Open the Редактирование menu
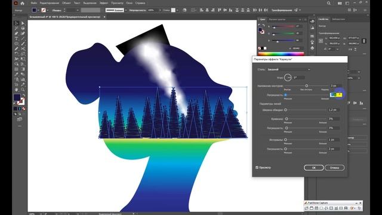This screenshot has width=382, height=215. tap(50, 3)
